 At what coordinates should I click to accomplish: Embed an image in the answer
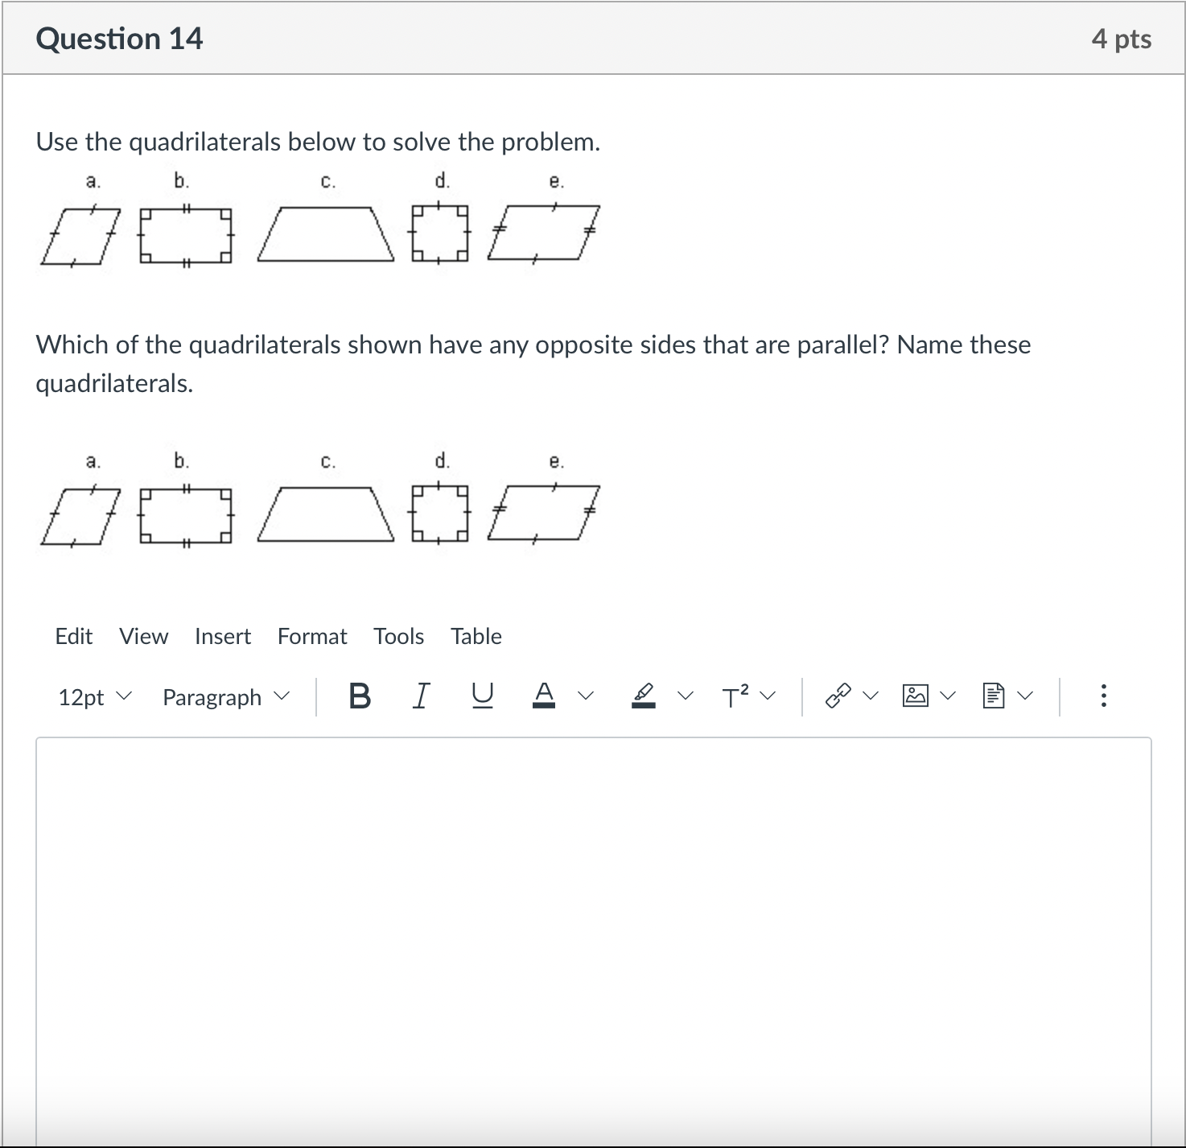click(x=916, y=696)
